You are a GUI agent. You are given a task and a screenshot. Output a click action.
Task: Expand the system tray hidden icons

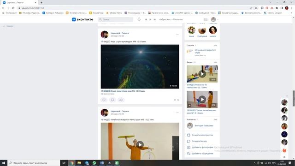click(x=254, y=163)
